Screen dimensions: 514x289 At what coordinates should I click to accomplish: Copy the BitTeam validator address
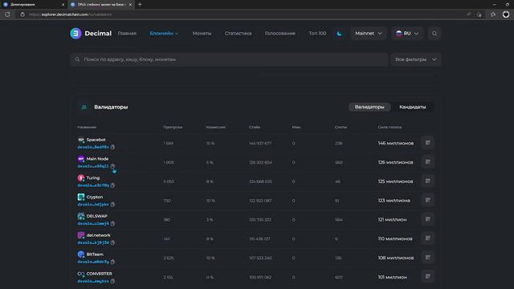[112, 262]
